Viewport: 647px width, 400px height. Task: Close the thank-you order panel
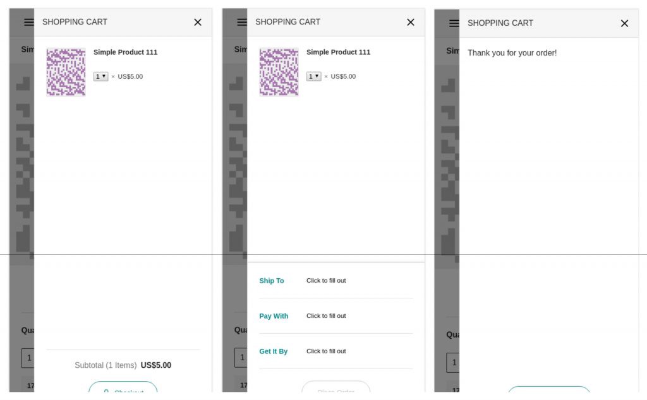pyautogui.click(x=624, y=23)
